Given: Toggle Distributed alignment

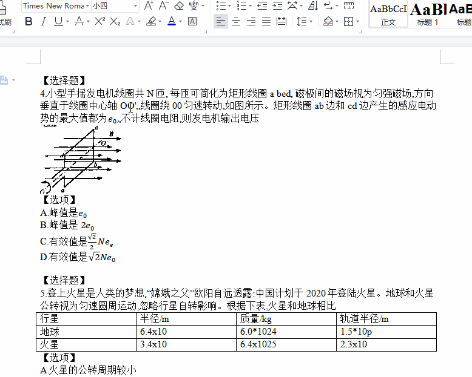Looking at the screenshot, I should coord(282,21).
